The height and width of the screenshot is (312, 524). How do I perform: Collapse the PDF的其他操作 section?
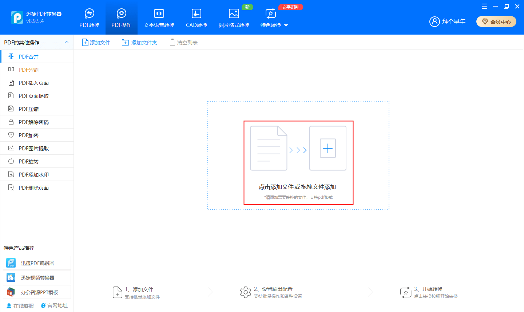[x=67, y=42]
